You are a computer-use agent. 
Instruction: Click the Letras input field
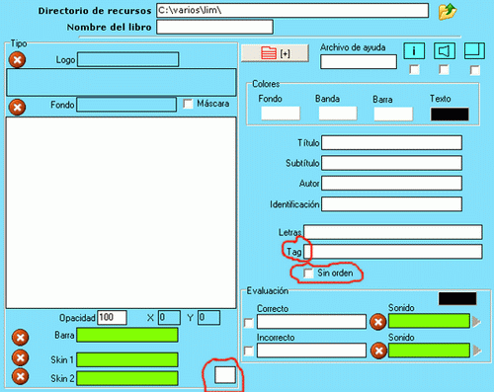pos(393,232)
